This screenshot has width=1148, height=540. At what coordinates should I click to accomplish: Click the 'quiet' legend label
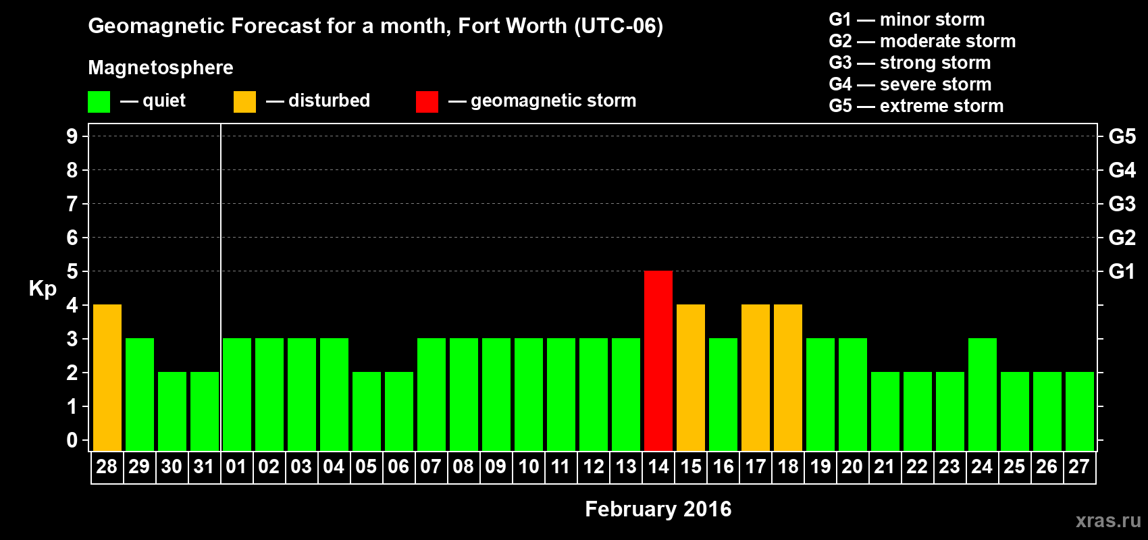tap(164, 101)
